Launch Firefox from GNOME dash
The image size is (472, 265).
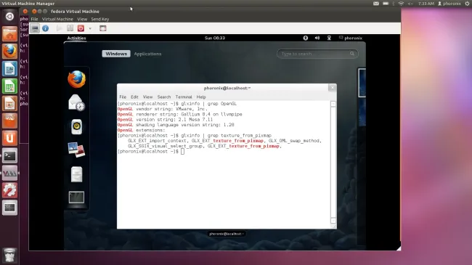click(x=76, y=79)
